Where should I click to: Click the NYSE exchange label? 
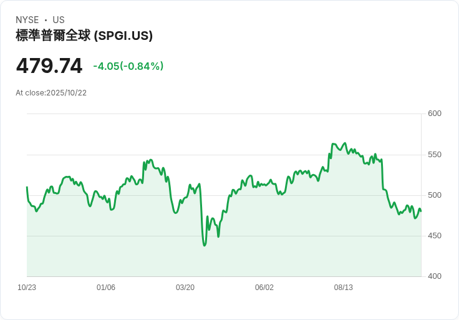tap(27, 20)
